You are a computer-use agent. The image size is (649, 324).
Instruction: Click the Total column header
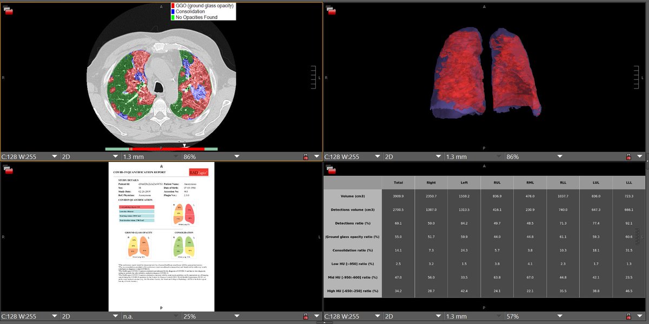[x=399, y=183]
